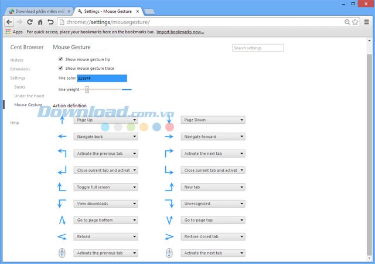Open Under the hood settings section
This screenshot has width=375, height=264.
click(29, 96)
